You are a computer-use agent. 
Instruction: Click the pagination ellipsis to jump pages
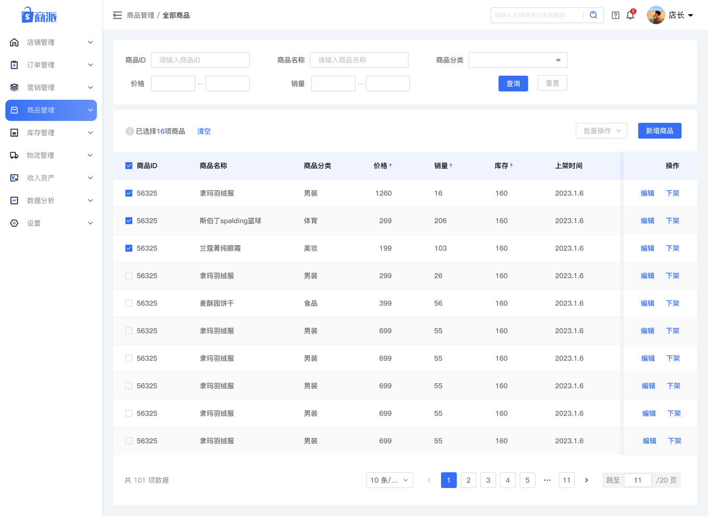tap(547, 480)
